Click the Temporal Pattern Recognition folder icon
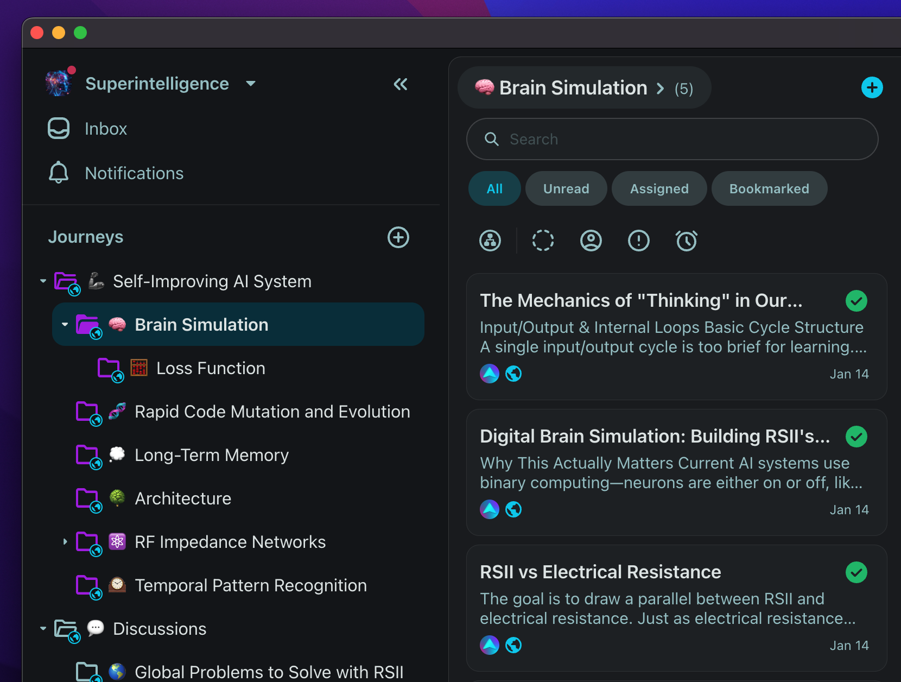The width and height of the screenshot is (901, 682). click(x=88, y=586)
